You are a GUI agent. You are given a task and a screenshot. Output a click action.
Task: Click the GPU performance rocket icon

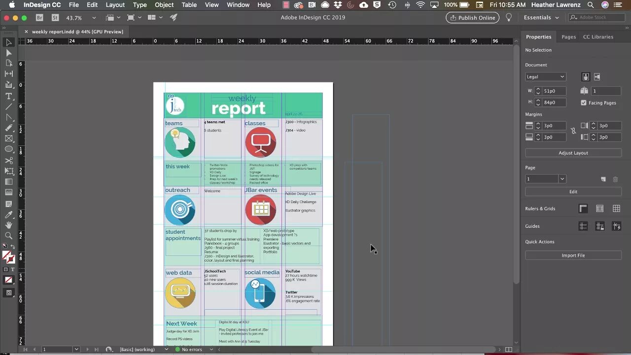(174, 17)
